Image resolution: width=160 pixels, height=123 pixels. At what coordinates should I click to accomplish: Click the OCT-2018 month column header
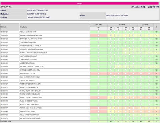[145, 25]
